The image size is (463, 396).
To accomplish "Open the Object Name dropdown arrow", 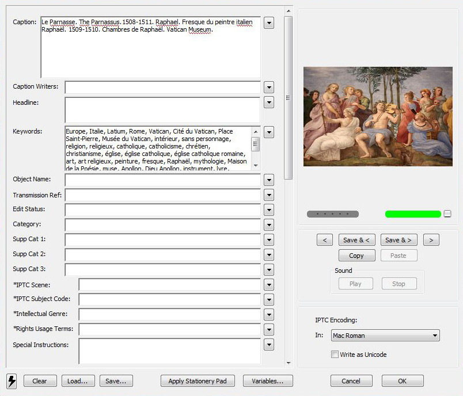I will pos(269,180).
